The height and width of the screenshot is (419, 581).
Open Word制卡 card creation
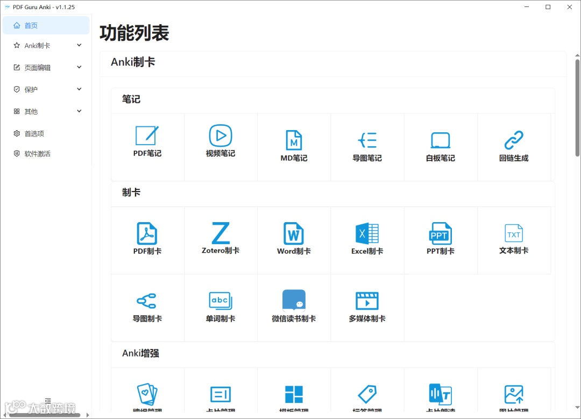point(294,239)
